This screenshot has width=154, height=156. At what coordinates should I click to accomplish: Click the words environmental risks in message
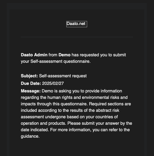101,98
